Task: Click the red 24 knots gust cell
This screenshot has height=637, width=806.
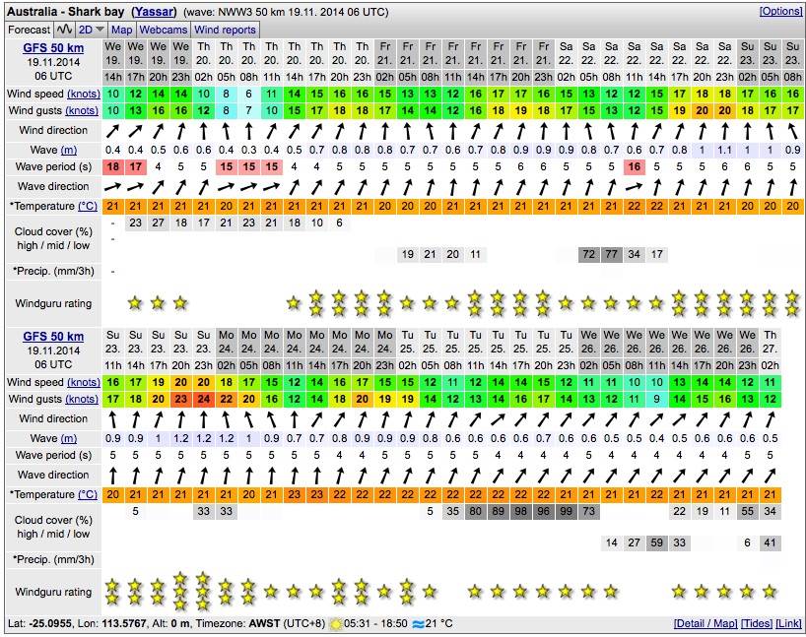Action: click(x=203, y=399)
